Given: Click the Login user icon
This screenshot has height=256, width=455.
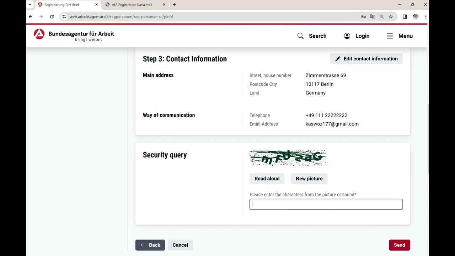Looking at the screenshot, I should [347, 36].
